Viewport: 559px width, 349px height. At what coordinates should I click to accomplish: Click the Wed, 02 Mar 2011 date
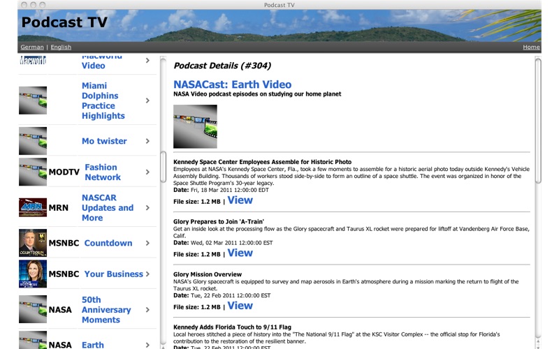232,243
